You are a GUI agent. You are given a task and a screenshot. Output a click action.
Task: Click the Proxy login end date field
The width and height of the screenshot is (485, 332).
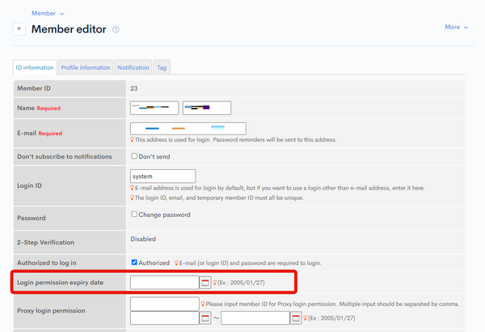click(255, 318)
